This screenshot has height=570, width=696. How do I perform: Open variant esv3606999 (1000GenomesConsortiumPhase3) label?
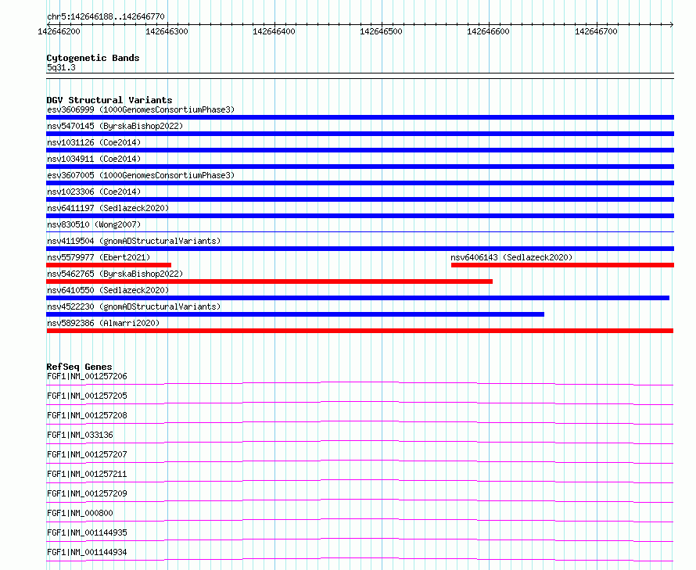click(141, 109)
